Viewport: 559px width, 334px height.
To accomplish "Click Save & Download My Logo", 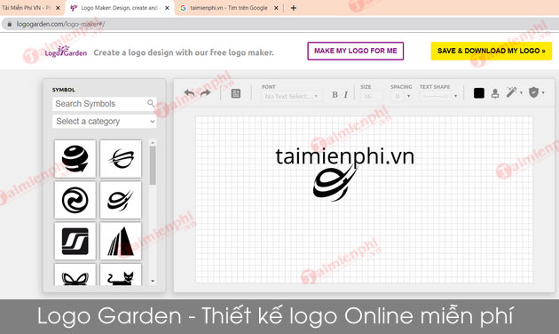I will (492, 51).
